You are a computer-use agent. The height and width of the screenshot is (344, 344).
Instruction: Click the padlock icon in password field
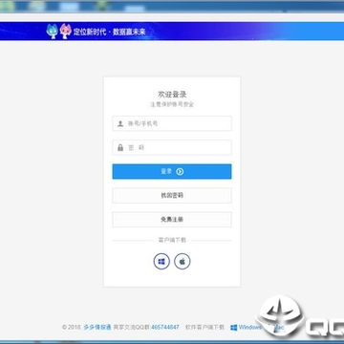[x=120, y=147]
